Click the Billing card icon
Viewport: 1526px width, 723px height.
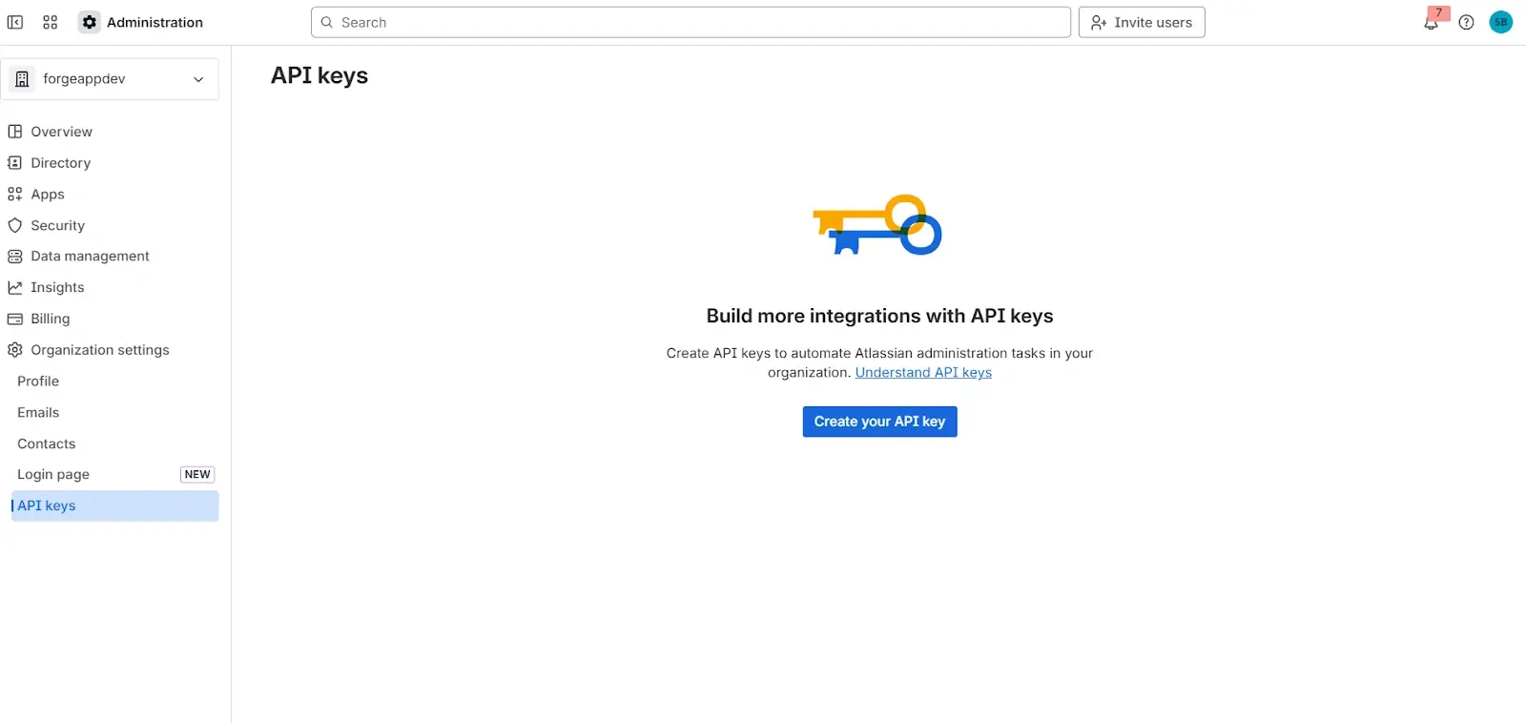coord(15,319)
